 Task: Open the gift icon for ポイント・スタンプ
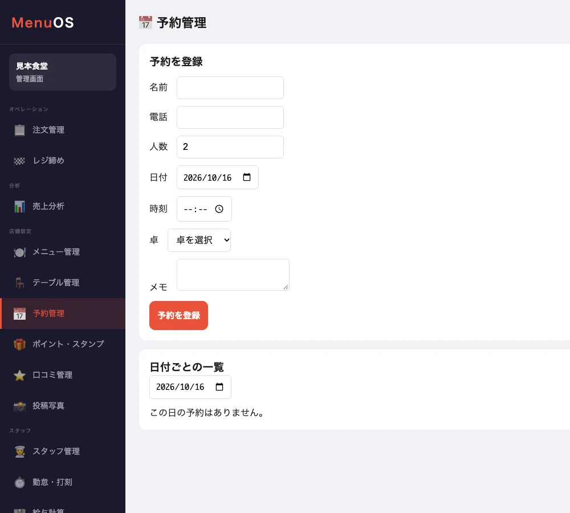(x=19, y=344)
